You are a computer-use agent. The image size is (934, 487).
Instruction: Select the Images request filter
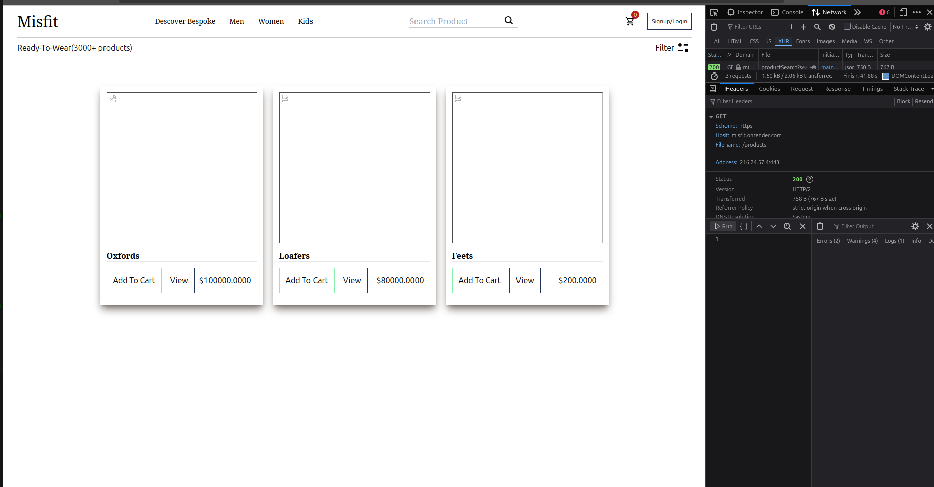(825, 41)
